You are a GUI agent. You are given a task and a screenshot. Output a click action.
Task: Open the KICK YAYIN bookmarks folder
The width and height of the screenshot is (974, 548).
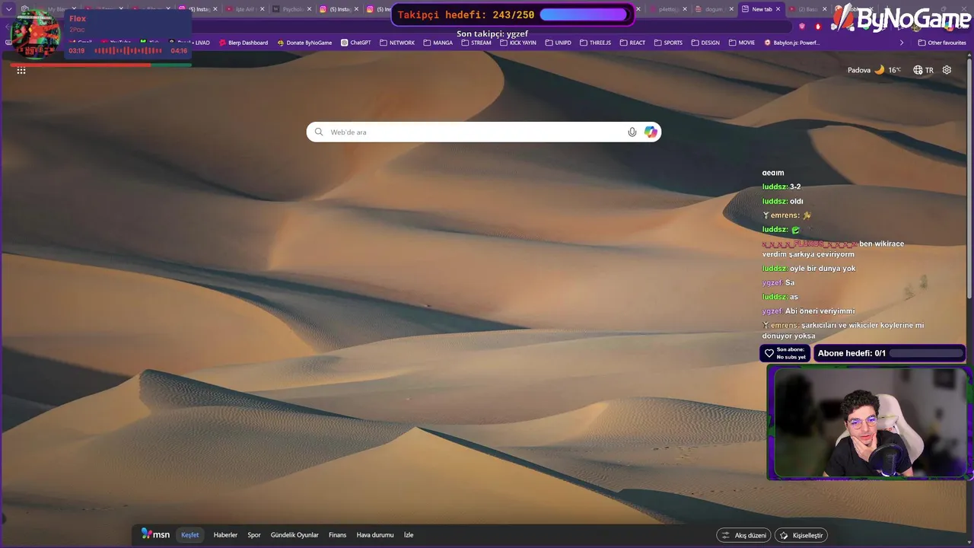[x=517, y=43]
